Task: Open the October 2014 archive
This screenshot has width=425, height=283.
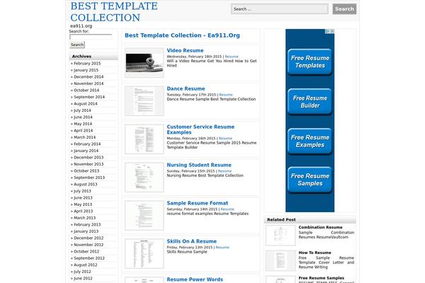Action: click(86, 90)
